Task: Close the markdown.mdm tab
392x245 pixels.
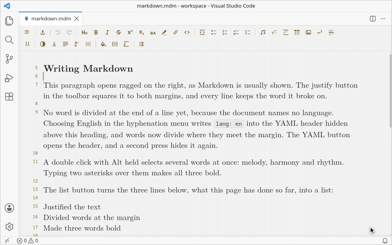Action: [x=77, y=19]
